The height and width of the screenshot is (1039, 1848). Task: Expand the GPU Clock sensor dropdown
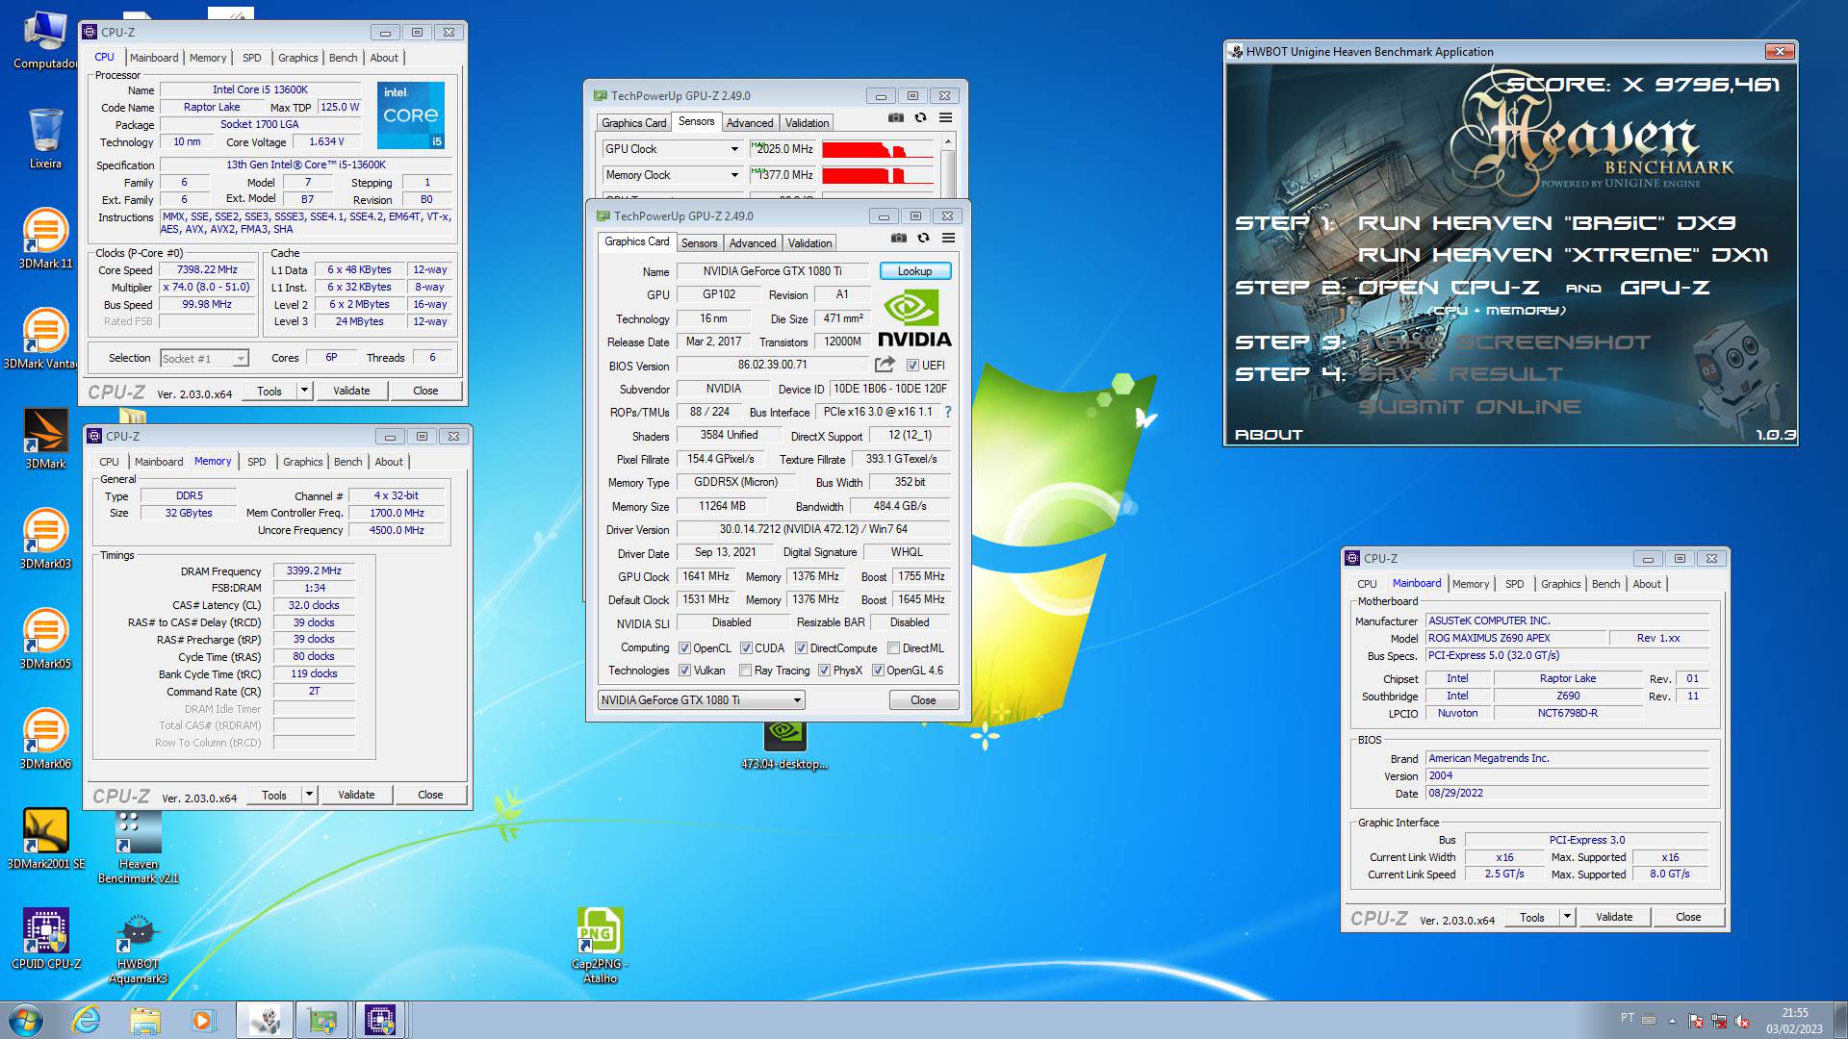[x=734, y=149]
